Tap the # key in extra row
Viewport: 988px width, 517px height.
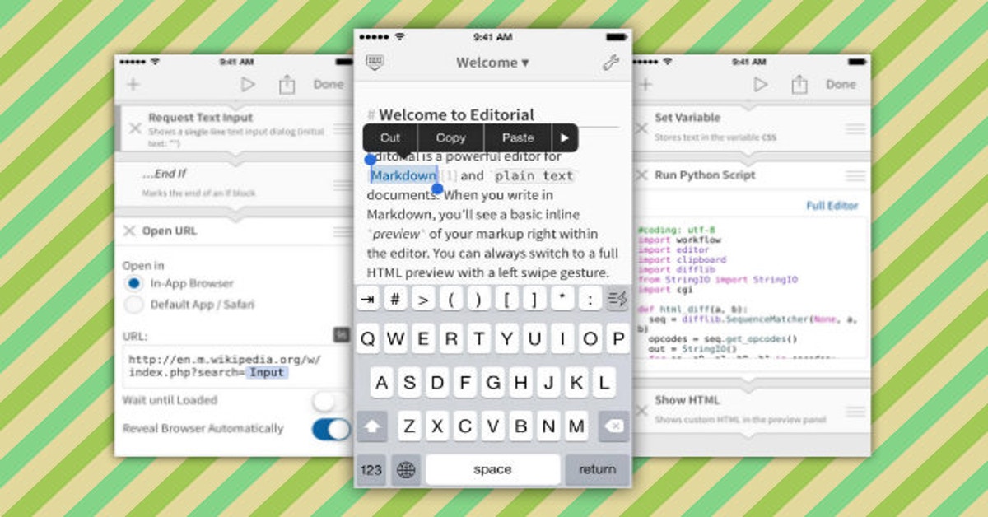pos(396,300)
